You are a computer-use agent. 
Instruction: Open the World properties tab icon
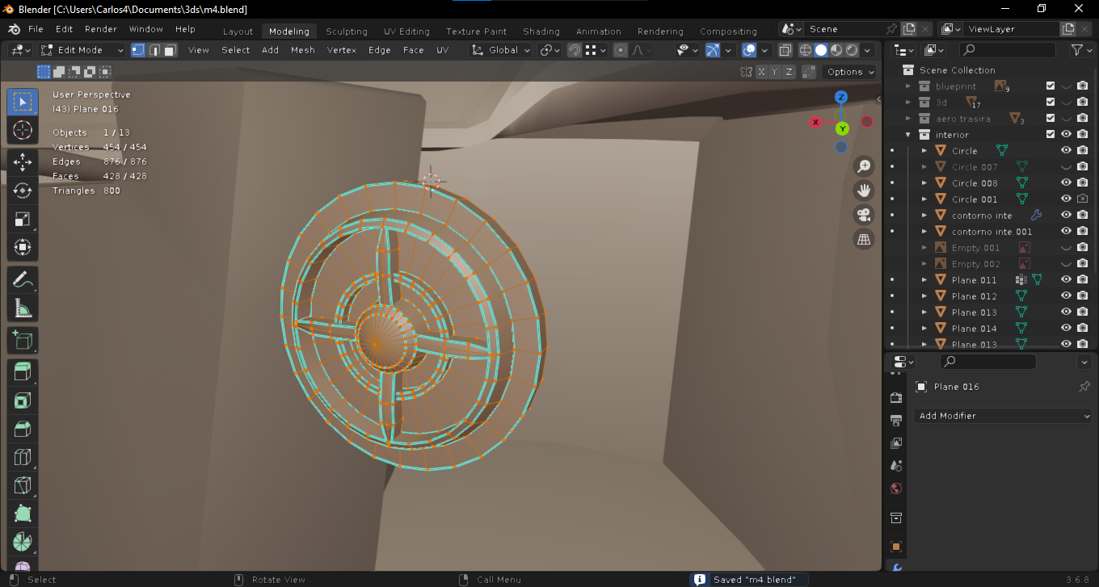[x=895, y=488]
